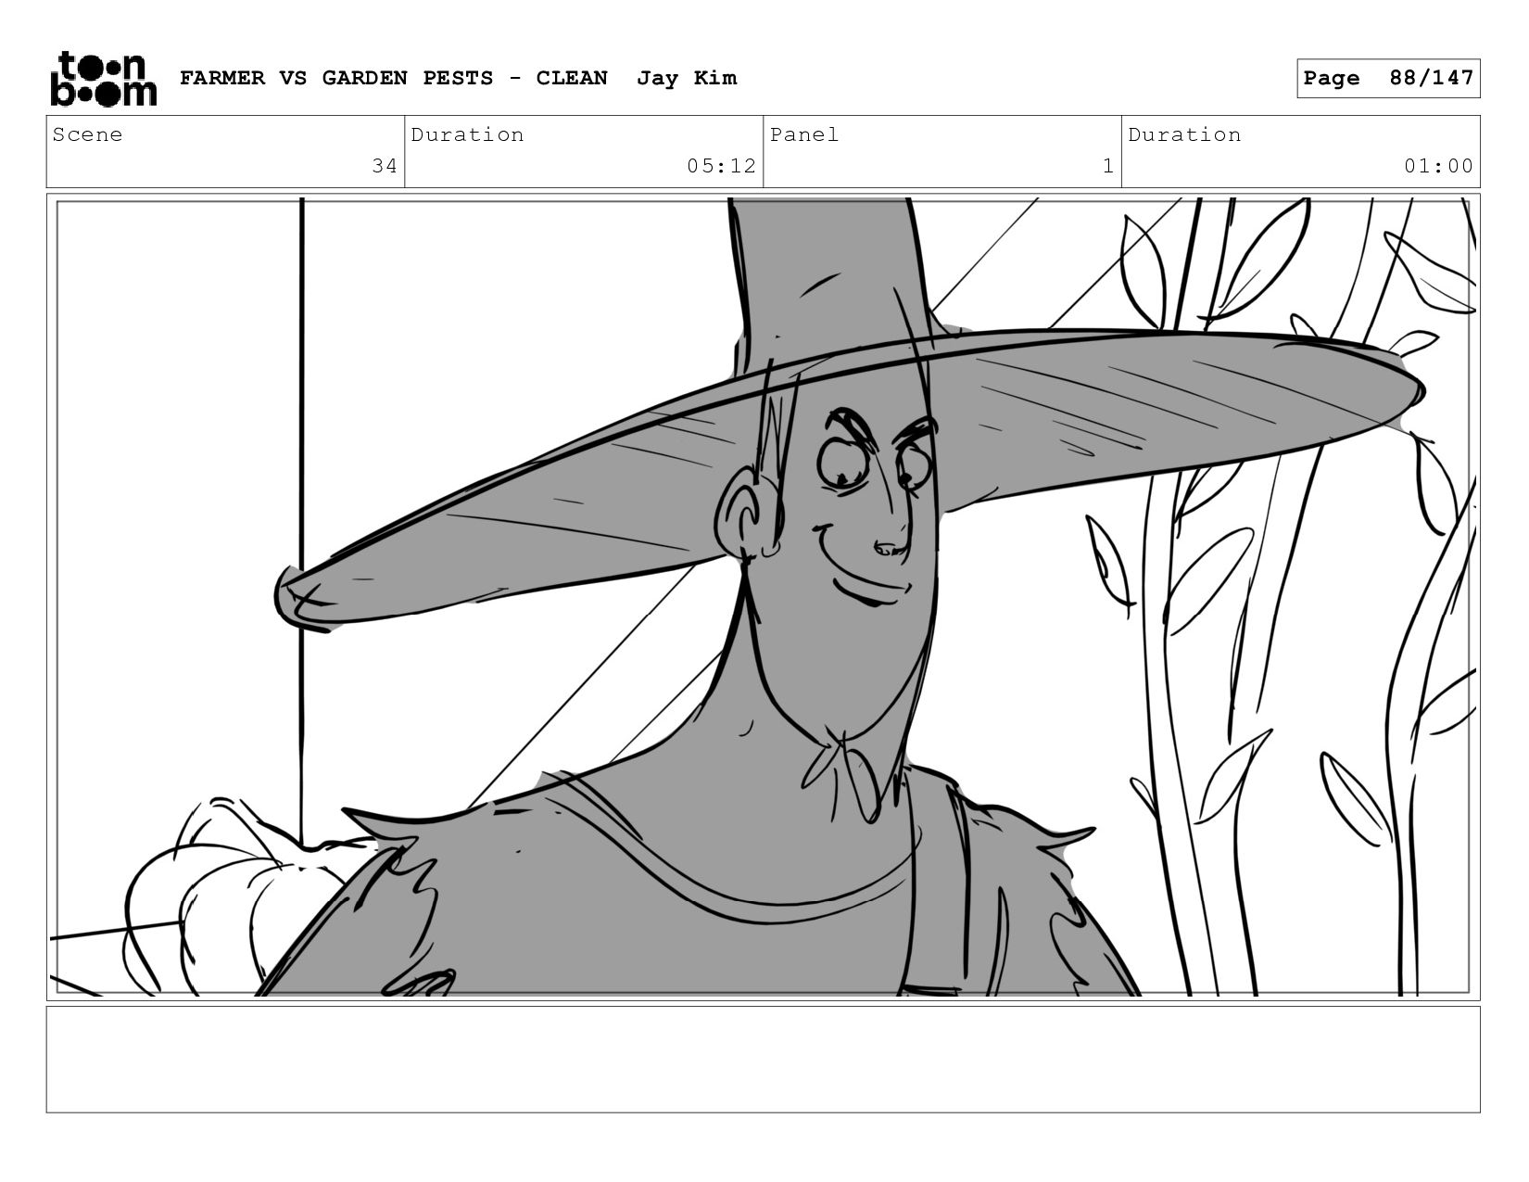Click the empty notes box below the panel

[x=764, y=1060]
